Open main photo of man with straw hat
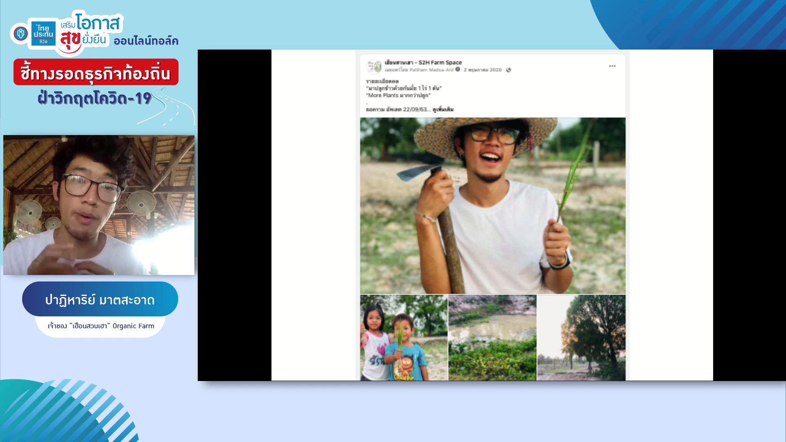786x442 pixels. 492,205
